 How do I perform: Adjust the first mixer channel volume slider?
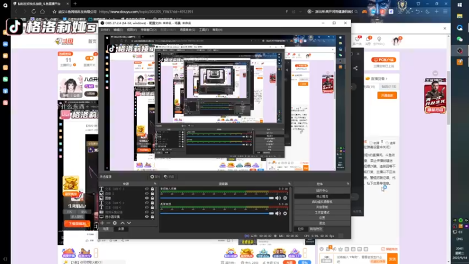217,198
